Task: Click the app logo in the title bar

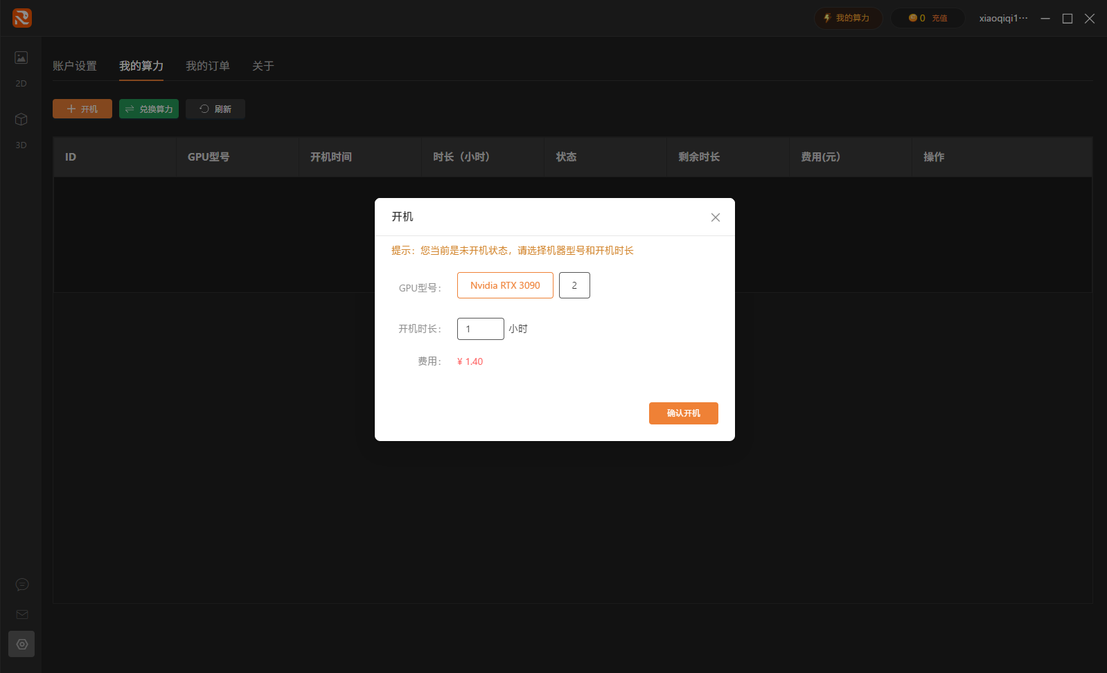Action: coord(22,18)
